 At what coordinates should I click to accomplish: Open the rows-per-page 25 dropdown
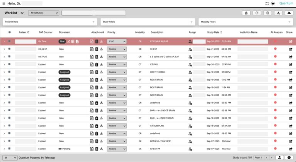(10, 158)
